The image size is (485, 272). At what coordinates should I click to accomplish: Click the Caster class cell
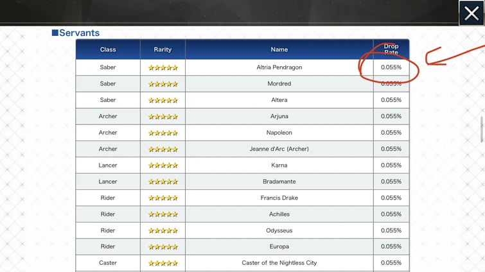tap(108, 263)
